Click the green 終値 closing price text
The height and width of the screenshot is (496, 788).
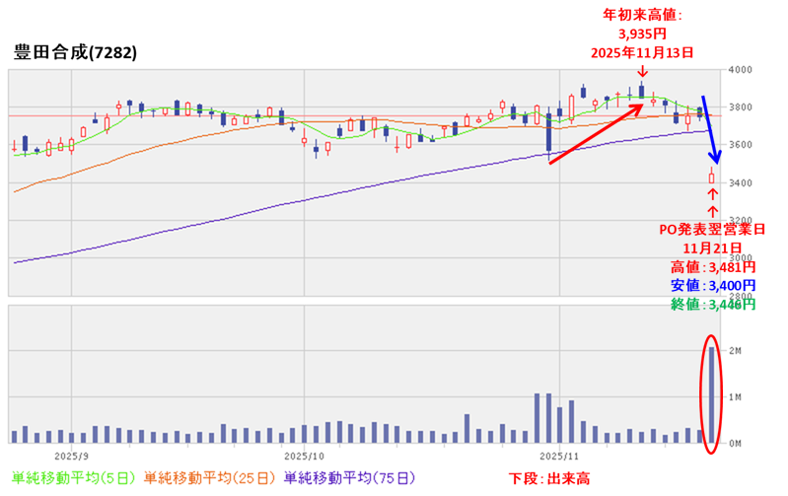click(x=713, y=305)
